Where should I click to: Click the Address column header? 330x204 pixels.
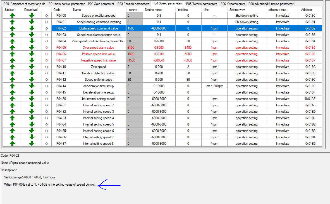310,10
